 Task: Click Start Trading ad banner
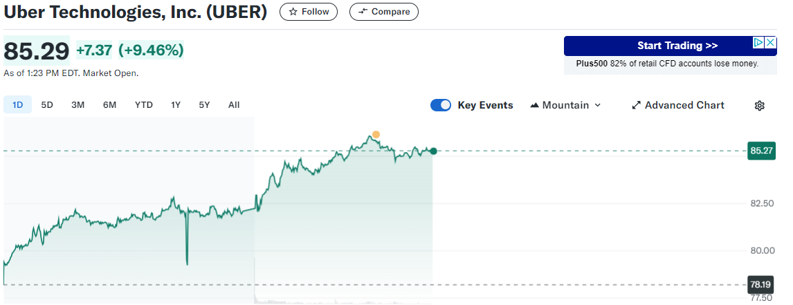tap(667, 46)
